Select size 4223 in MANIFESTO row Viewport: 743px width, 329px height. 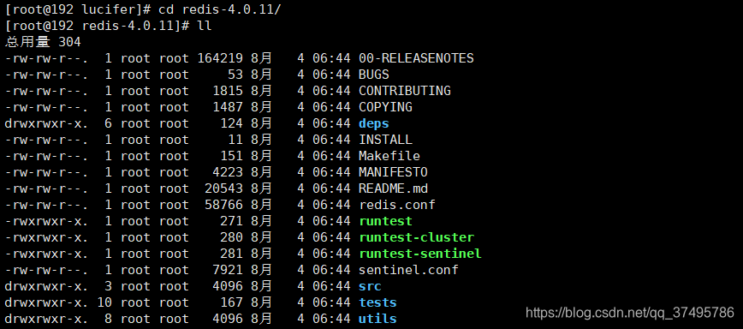pos(228,172)
